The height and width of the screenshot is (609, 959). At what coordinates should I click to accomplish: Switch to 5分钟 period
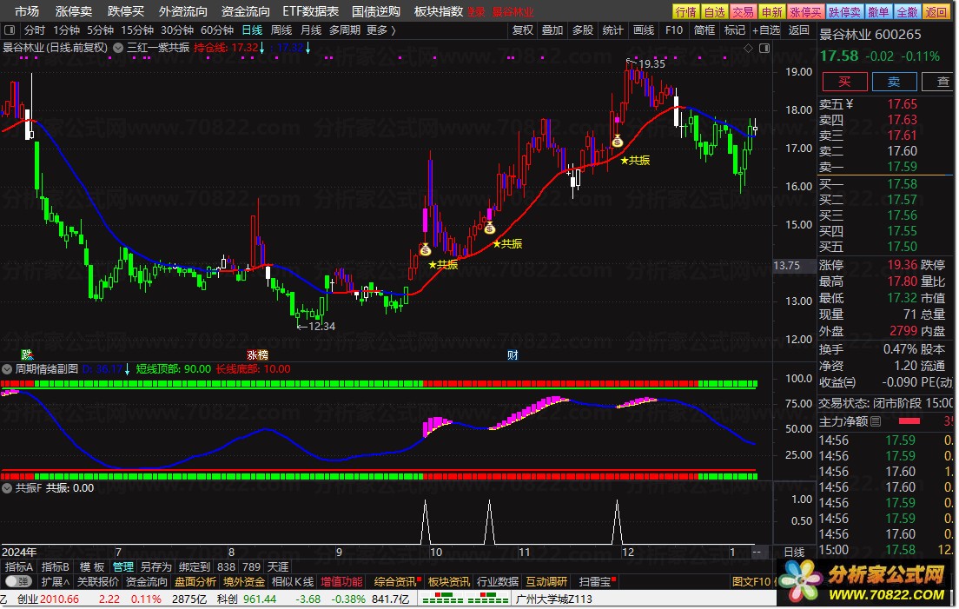tap(100, 30)
